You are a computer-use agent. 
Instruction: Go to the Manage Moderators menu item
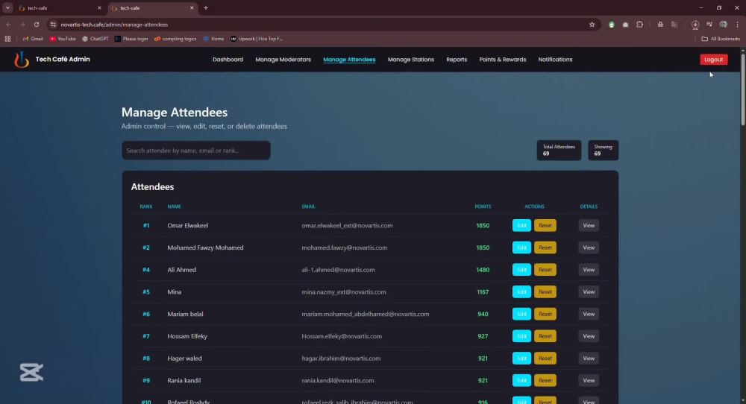click(x=283, y=60)
